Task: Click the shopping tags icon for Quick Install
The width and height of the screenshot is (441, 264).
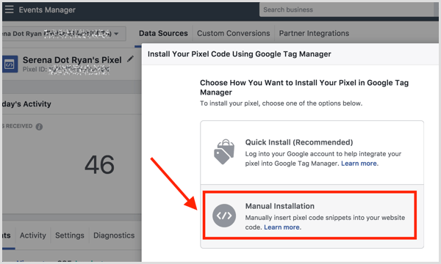Action: [224, 152]
